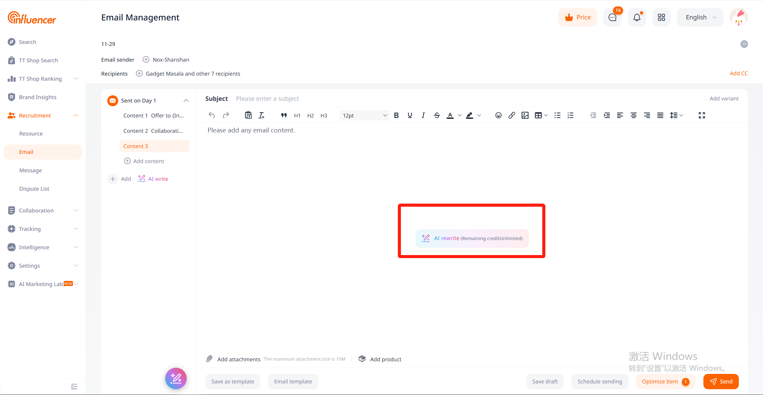
Task: Click the Schedule sending button
Action: [599, 381]
